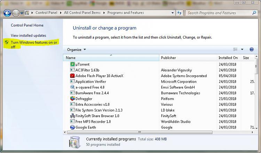Click the shield icon beside Windows features
This screenshot has width=261, height=153.
coord(7,42)
